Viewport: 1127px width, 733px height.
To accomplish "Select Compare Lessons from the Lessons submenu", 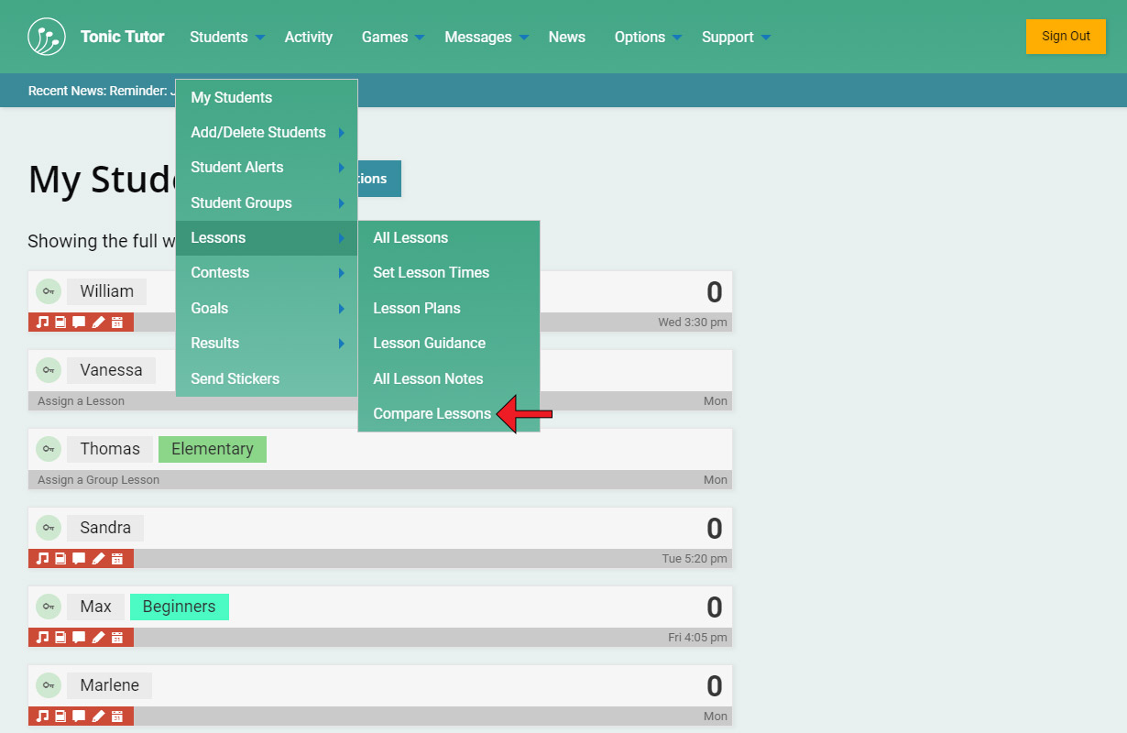I will [x=432, y=414].
